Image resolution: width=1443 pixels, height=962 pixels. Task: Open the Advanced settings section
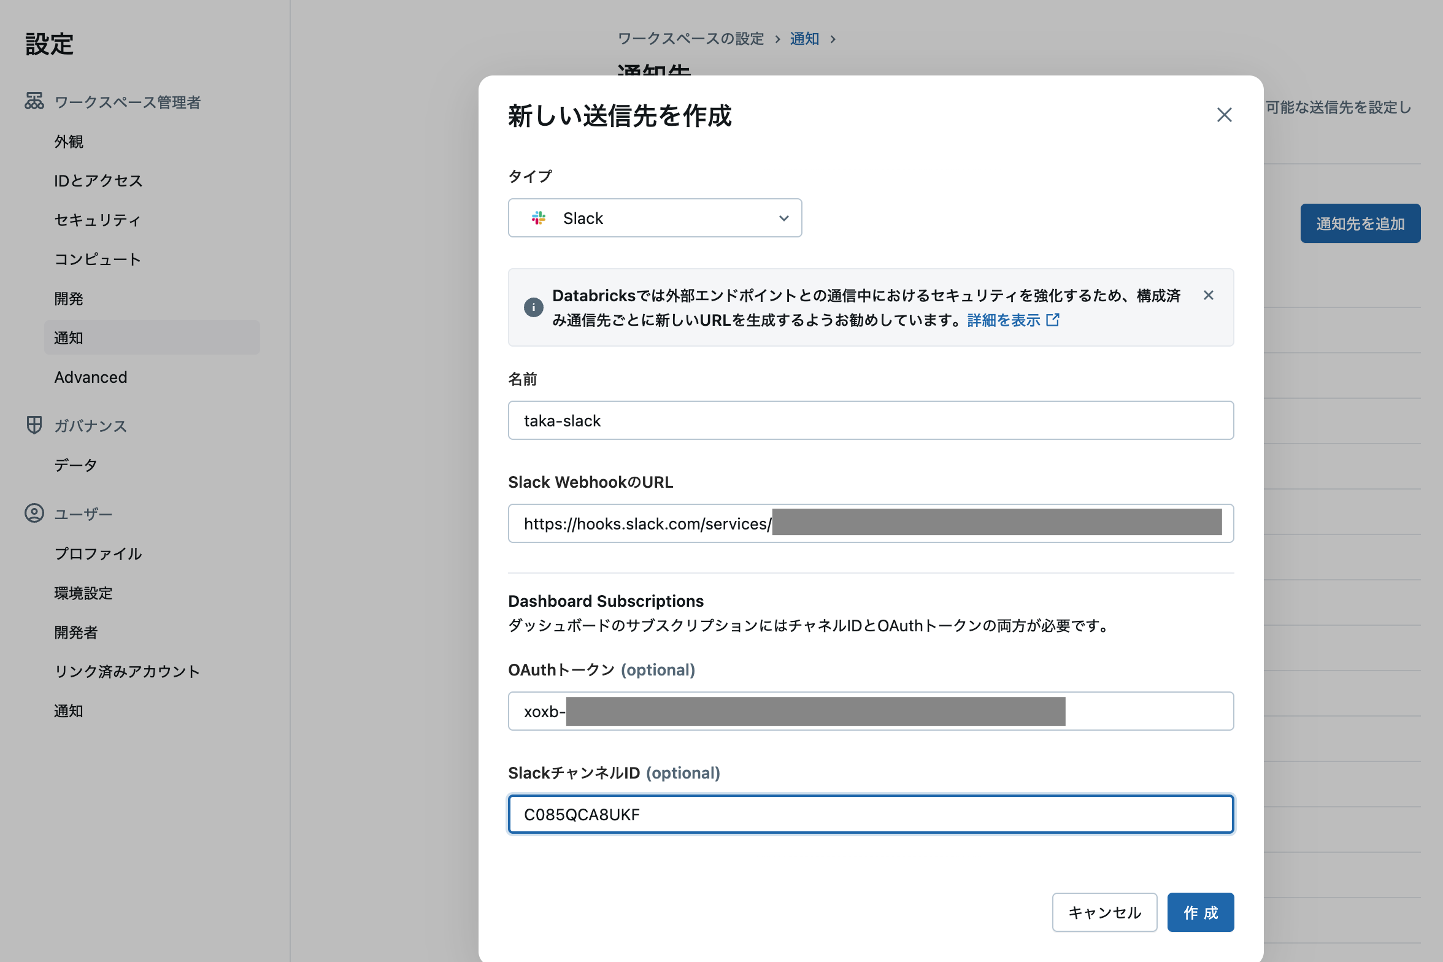click(91, 377)
